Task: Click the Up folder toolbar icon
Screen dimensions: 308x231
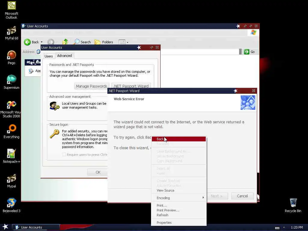Action: [65, 42]
